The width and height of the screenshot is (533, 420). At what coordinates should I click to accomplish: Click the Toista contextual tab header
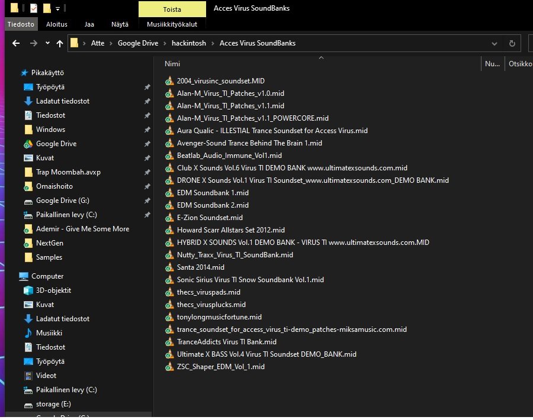pos(172,9)
